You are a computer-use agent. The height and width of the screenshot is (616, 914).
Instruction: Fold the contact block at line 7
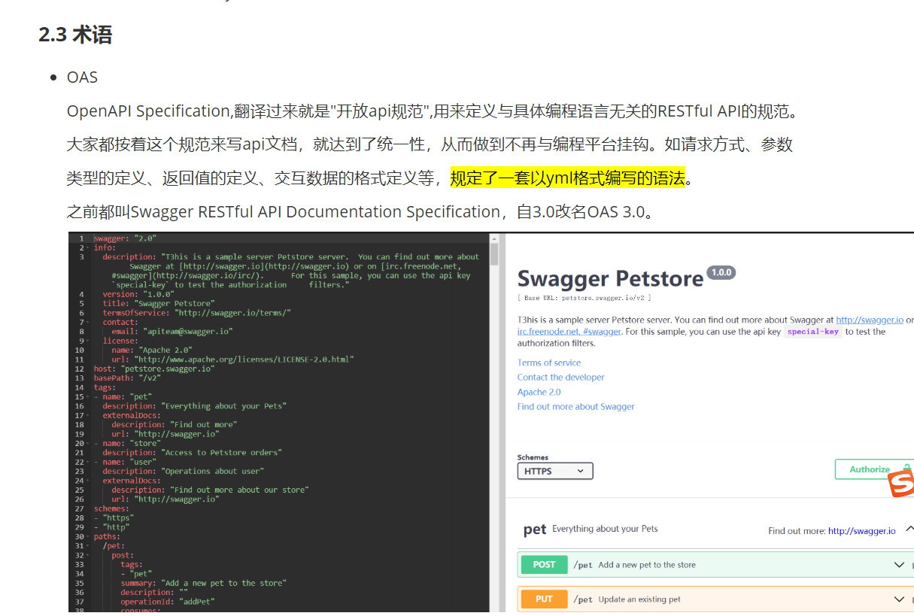pyautogui.click(x=89, y=322)
